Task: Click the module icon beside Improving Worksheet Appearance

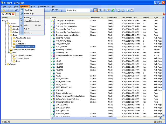Action: click(54, 55)
